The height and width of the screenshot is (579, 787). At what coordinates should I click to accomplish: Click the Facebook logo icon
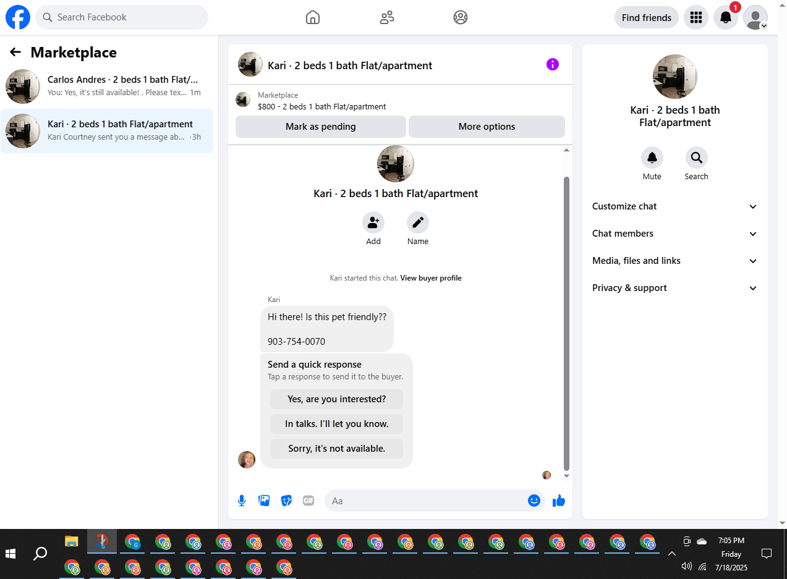pyautogui.click(x=18, y=17)
